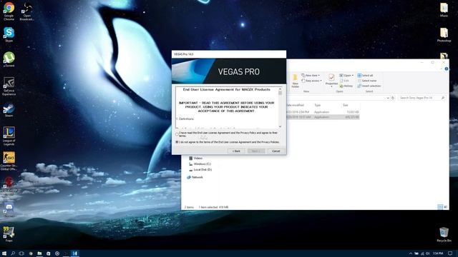Click the Edit item in Explorer ribbon
This screenshot has width=458, height=257.
coord(345,81)
